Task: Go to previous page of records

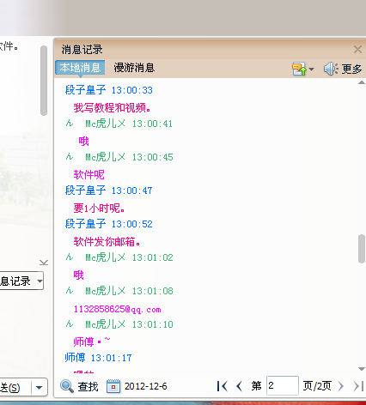Action: coord(239,386)
